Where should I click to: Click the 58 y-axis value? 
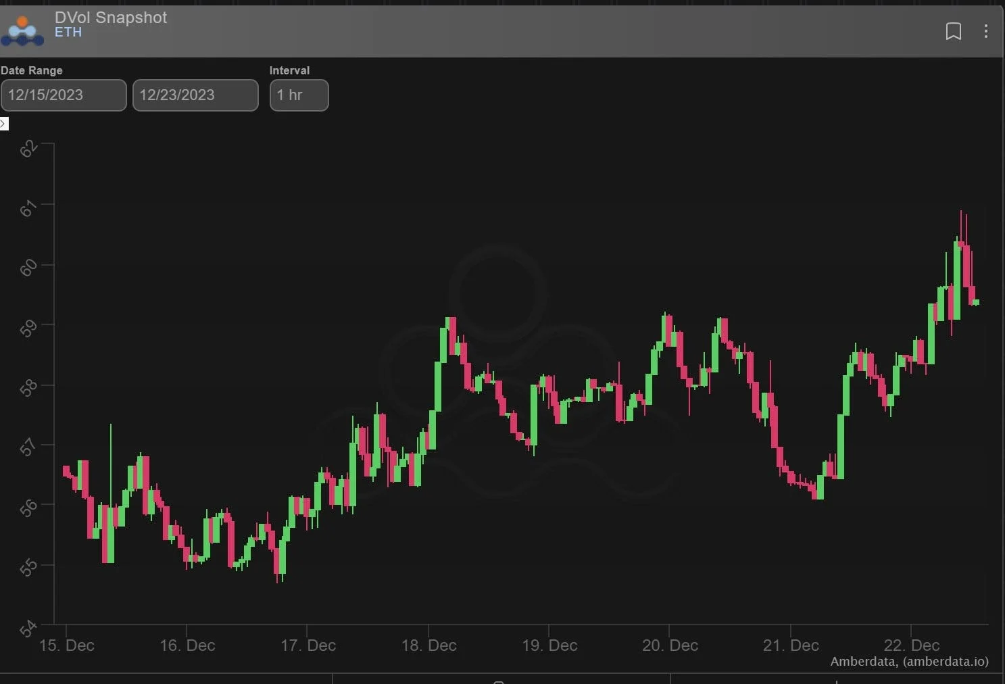pyautogui.click(x=28, y=388)
